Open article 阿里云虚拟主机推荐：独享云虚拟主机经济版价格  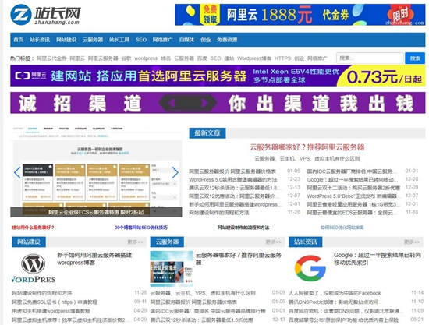(x=71, y=320)
